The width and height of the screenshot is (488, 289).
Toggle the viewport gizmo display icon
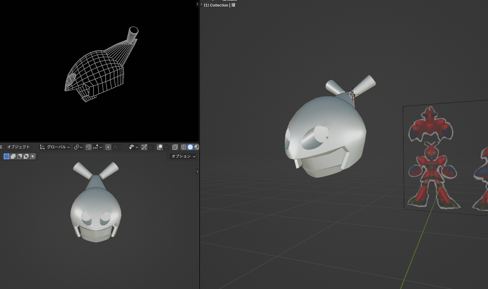144,147
